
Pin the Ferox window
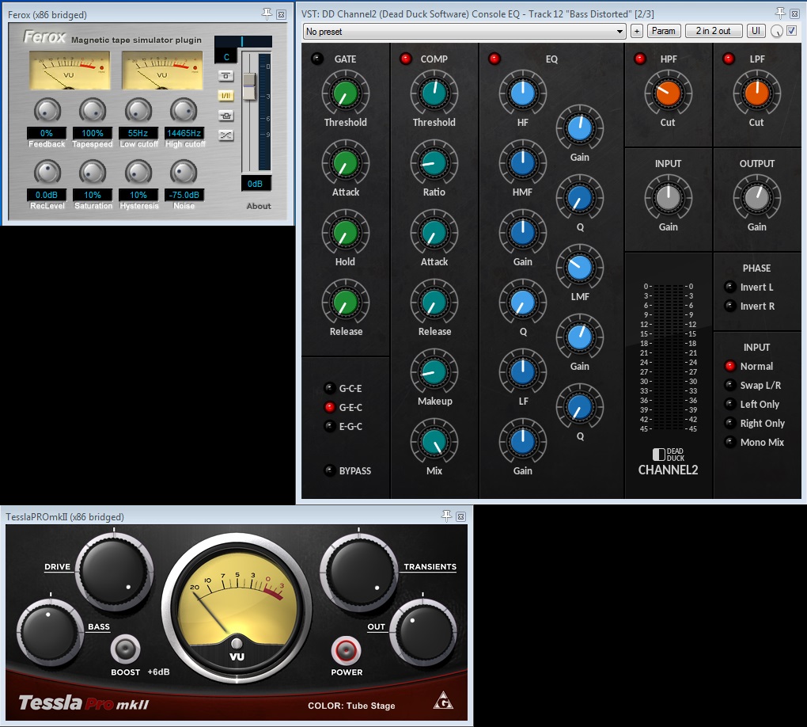pos(267,14)
